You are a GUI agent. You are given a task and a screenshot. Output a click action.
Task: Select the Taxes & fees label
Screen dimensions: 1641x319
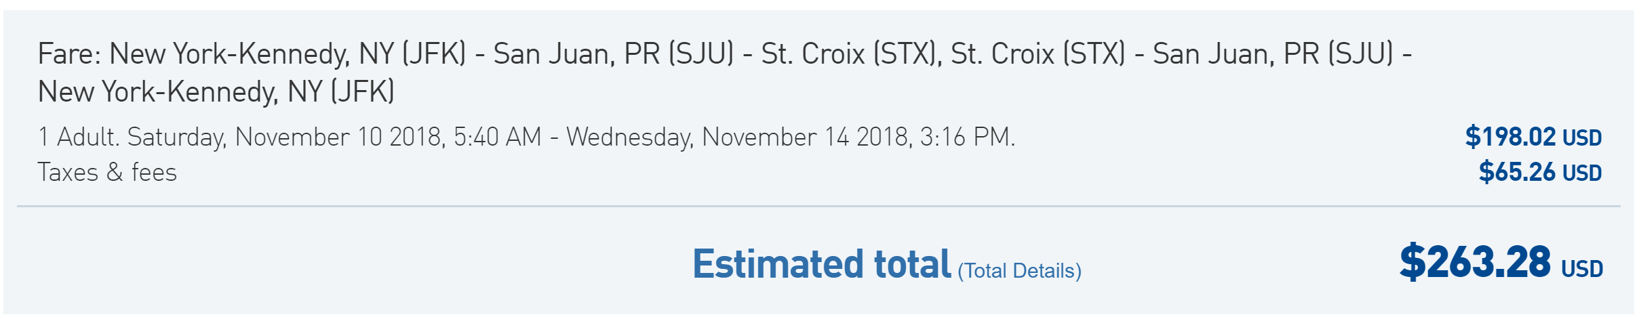107,172
